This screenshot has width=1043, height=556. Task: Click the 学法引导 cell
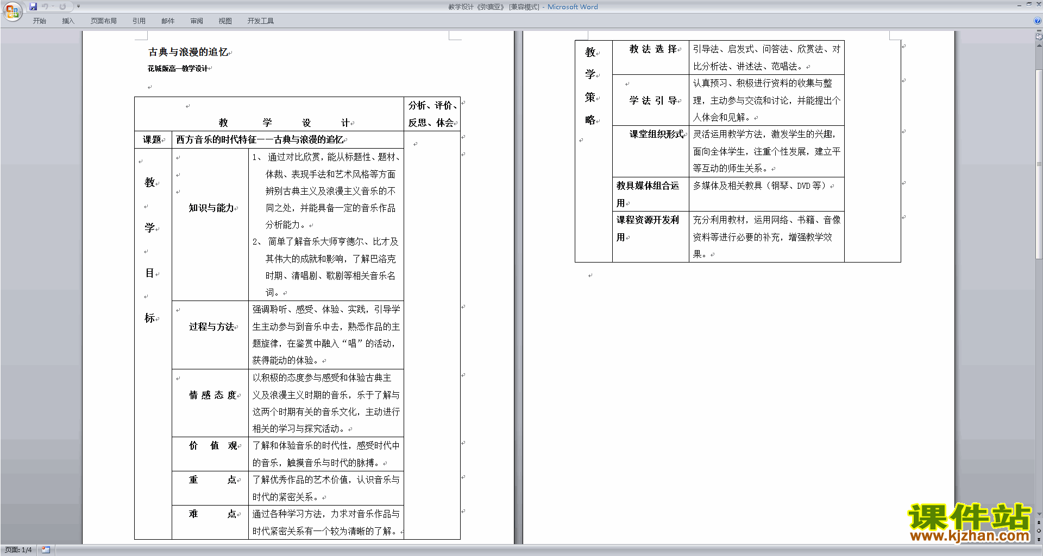(x=651, y=100)
